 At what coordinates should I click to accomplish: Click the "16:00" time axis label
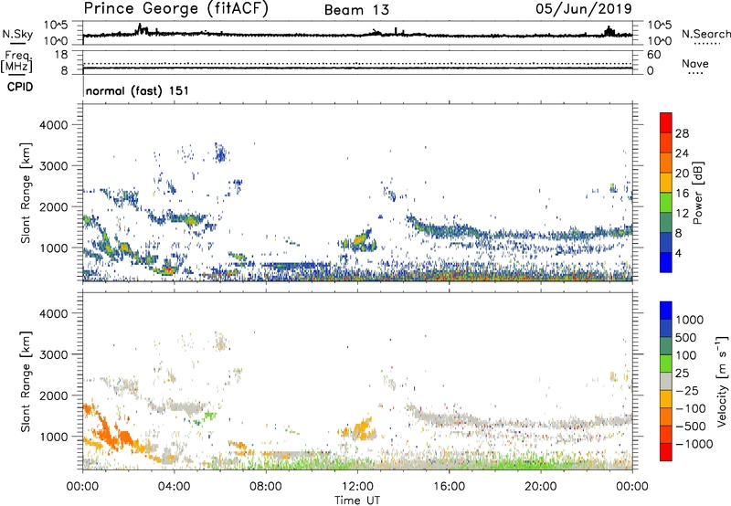[449, 487]
